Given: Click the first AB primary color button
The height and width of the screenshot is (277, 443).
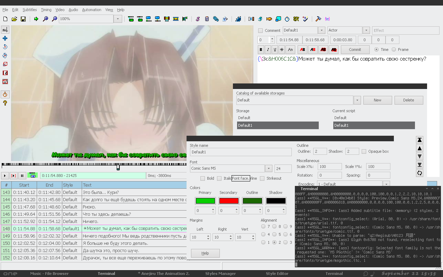Looking at the screenshot, I should pyautogui.click(x=303, y=50).
